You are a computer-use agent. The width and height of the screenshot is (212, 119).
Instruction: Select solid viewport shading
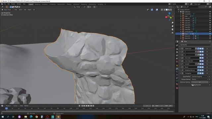[167, 10]
